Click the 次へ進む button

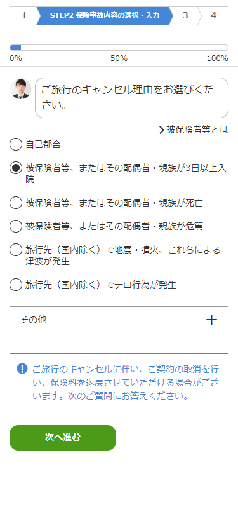pyautogui.click(x=63, y=438)
